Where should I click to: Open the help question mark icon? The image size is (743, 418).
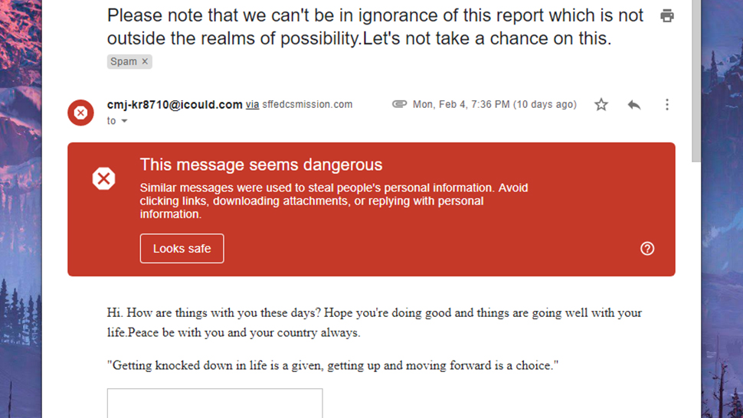(647, 248)
